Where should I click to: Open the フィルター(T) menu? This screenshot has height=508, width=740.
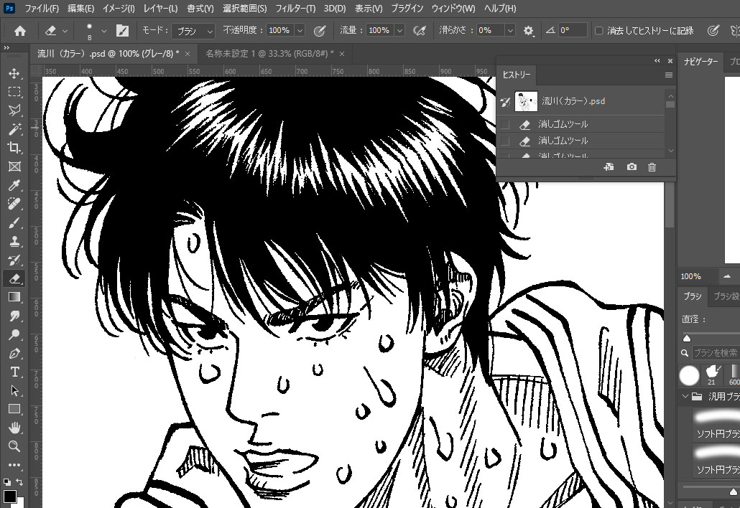(x=295, y=9)
